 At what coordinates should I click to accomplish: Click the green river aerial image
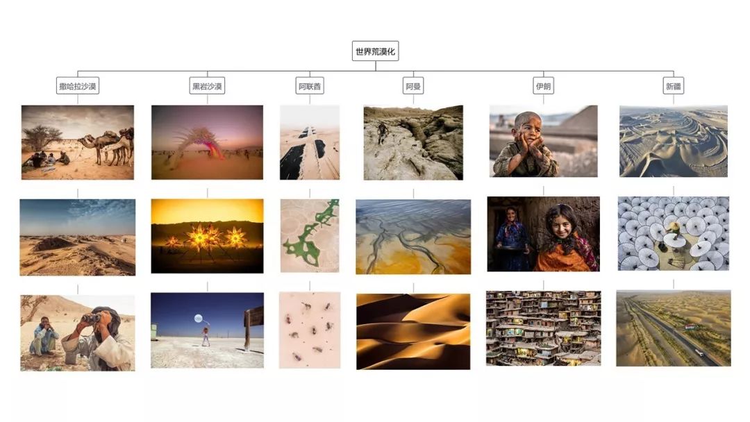(310, 235)
